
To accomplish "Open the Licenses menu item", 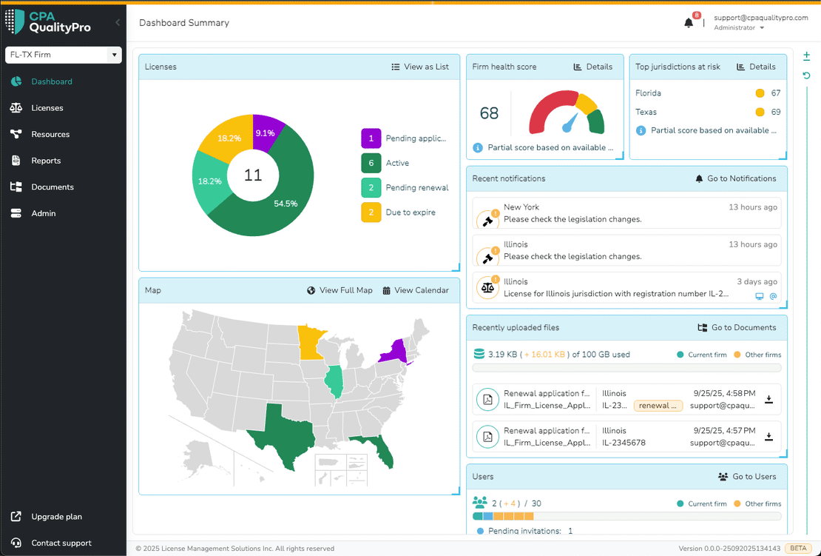I will coord(47,108).
